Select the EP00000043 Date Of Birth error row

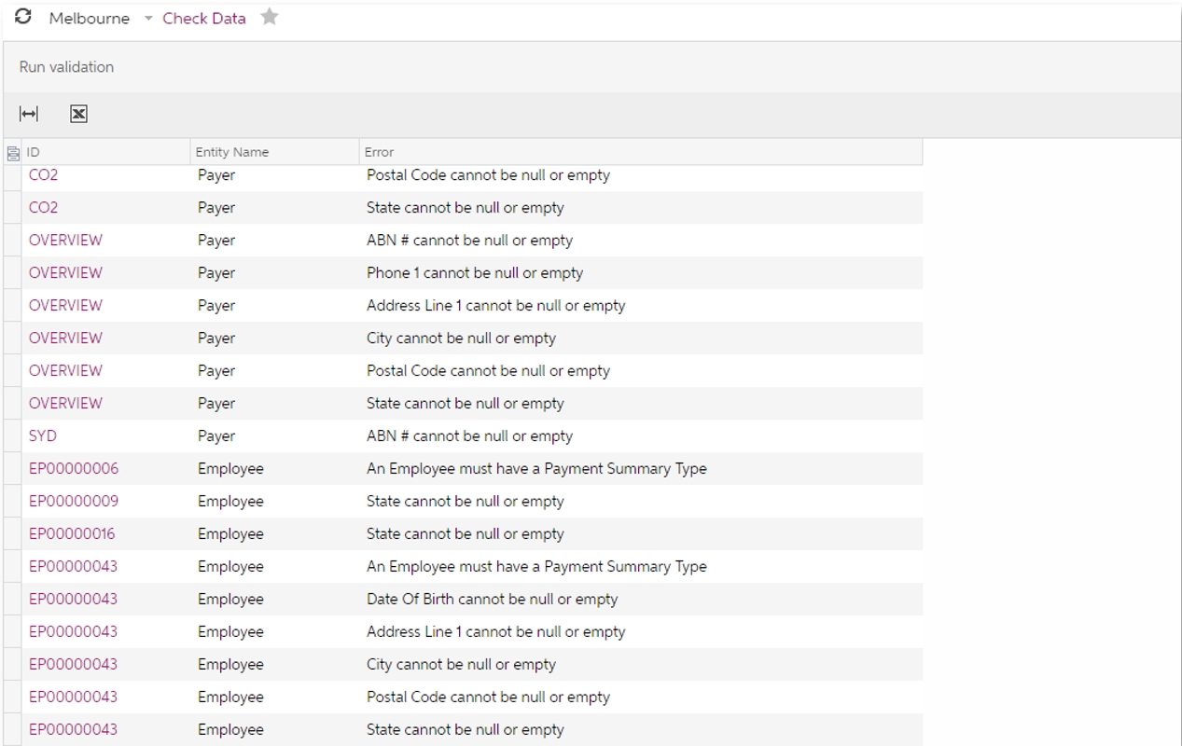pyautogui.click(x=73, y=599)
